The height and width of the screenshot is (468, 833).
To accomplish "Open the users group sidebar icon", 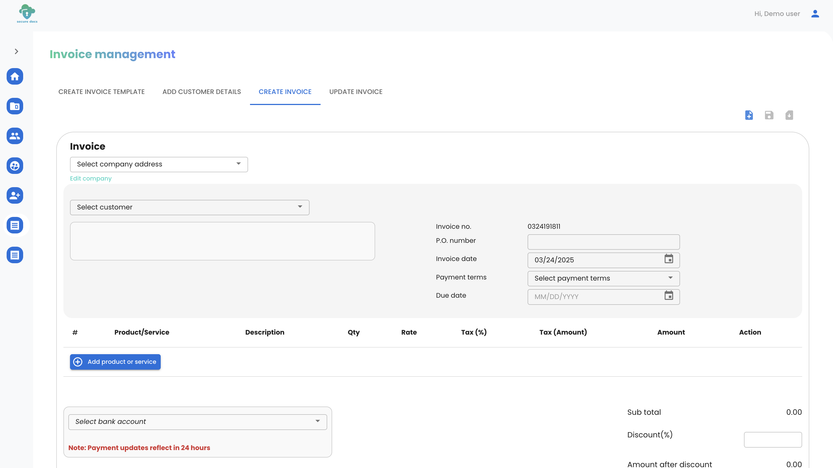I will tap(15, 136).
